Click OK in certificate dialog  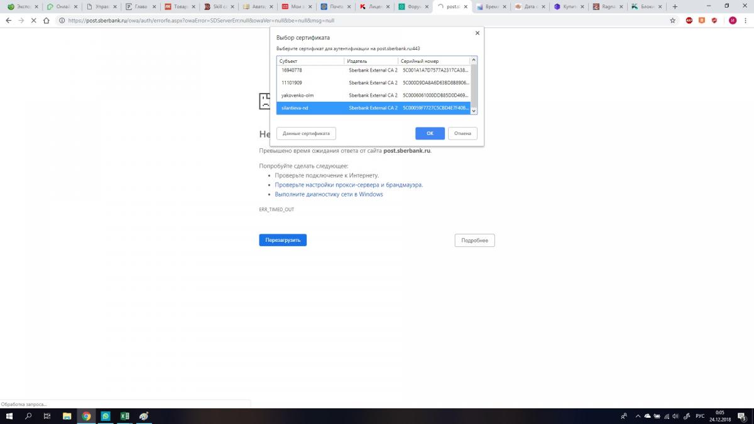coord(430,133)
